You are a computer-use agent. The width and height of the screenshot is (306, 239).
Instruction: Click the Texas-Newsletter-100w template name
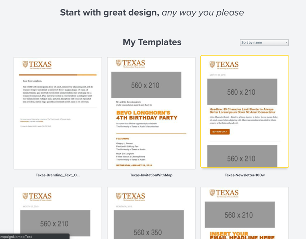tap(245, 175)
